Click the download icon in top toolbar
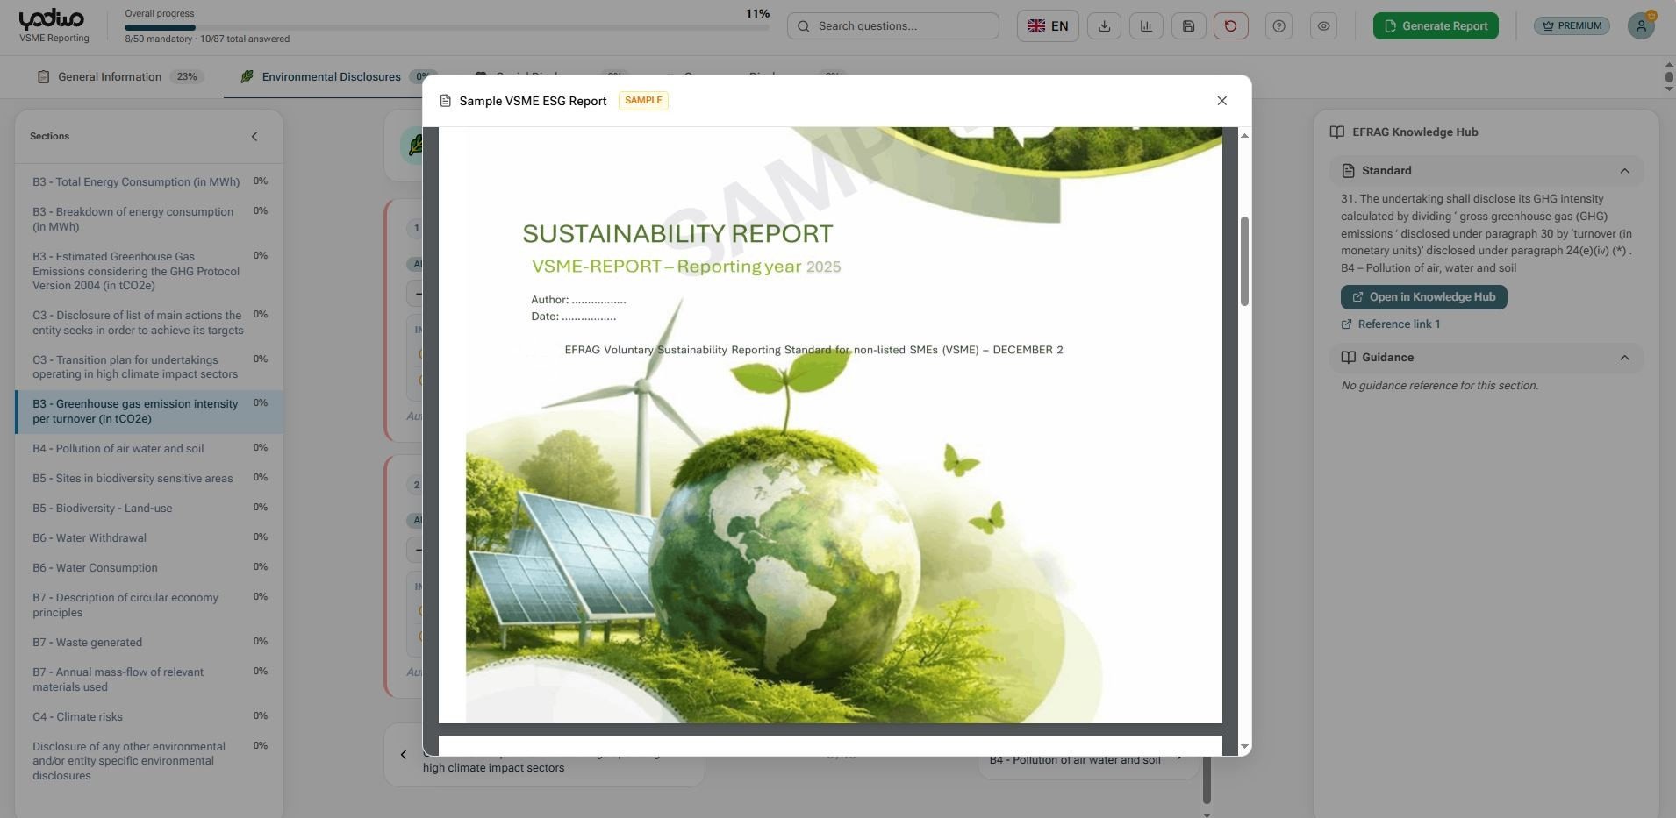 [1104, 26]
